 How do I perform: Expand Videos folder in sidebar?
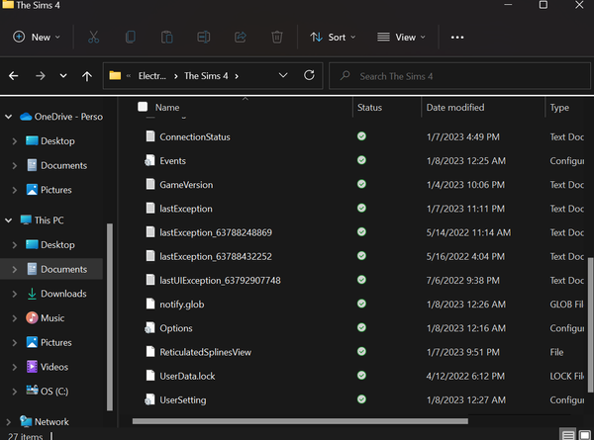click(x=15, y=367)
